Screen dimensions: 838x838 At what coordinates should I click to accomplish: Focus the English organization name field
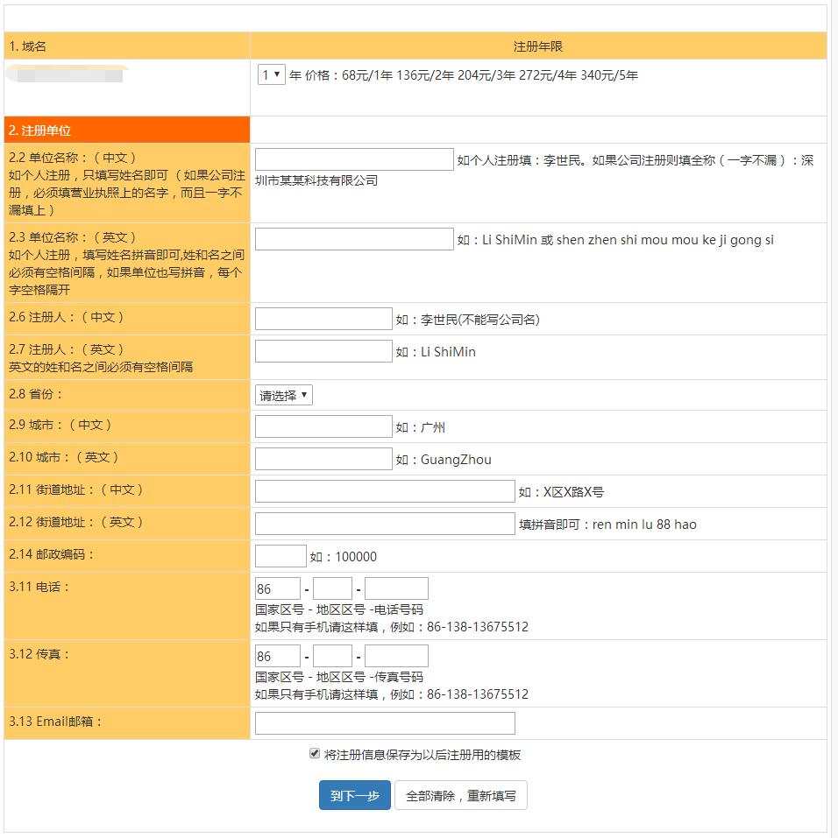coord(353,239)
